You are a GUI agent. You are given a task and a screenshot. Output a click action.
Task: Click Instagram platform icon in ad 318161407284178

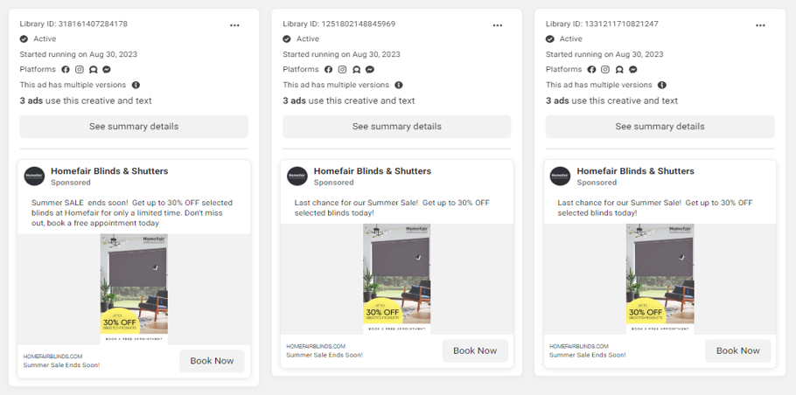80,69
